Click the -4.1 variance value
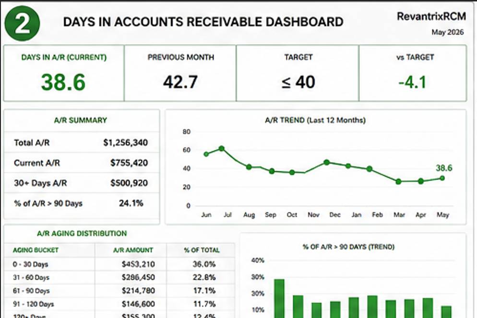This screenshot has height=318, width=477. (x=413, y=82)
